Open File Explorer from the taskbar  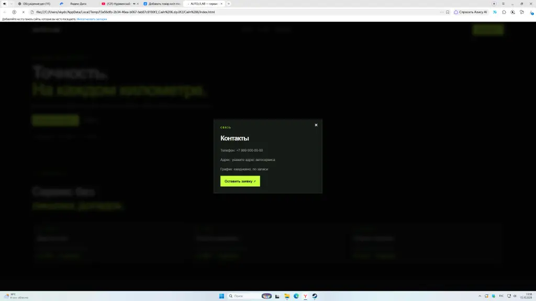tap(287, 296)
